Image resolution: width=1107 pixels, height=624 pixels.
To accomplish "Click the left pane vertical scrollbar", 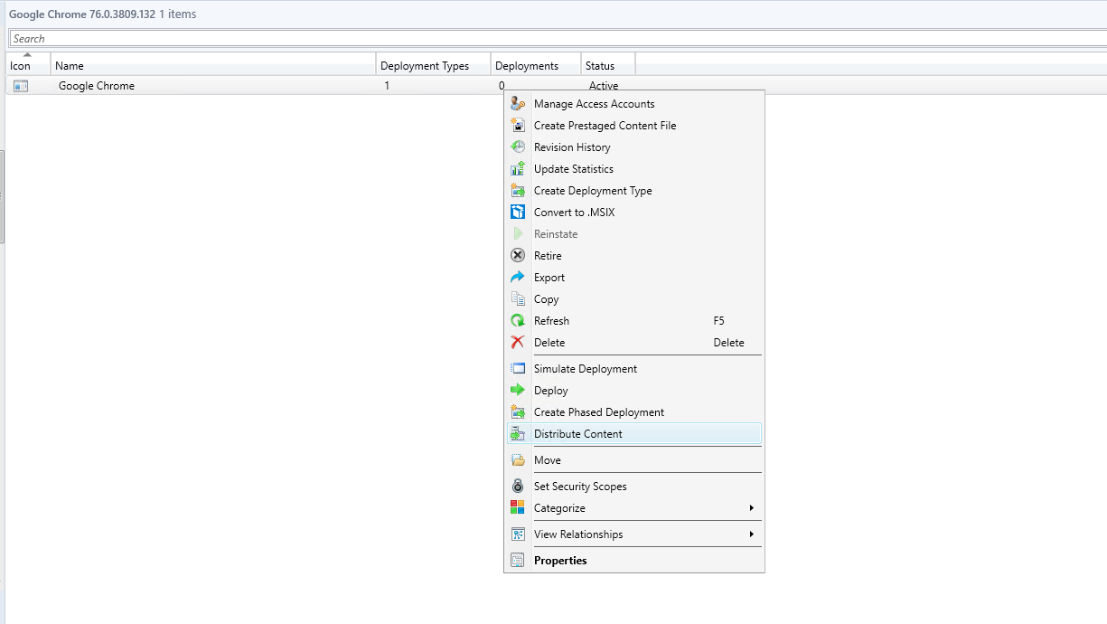I will (3, 197).
